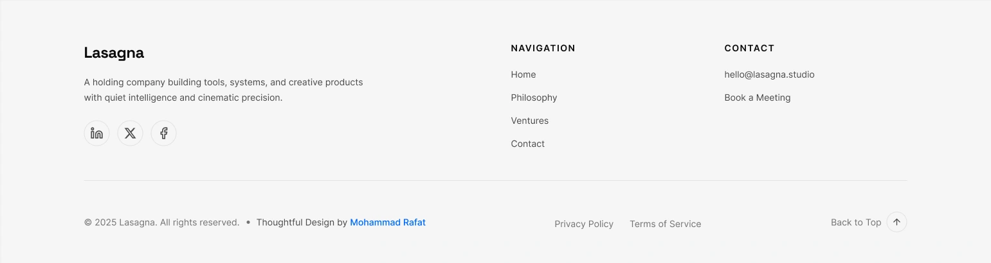Click the circular up-arrow icon
Viewport: 991px width, 263px height.
[896, 222]
